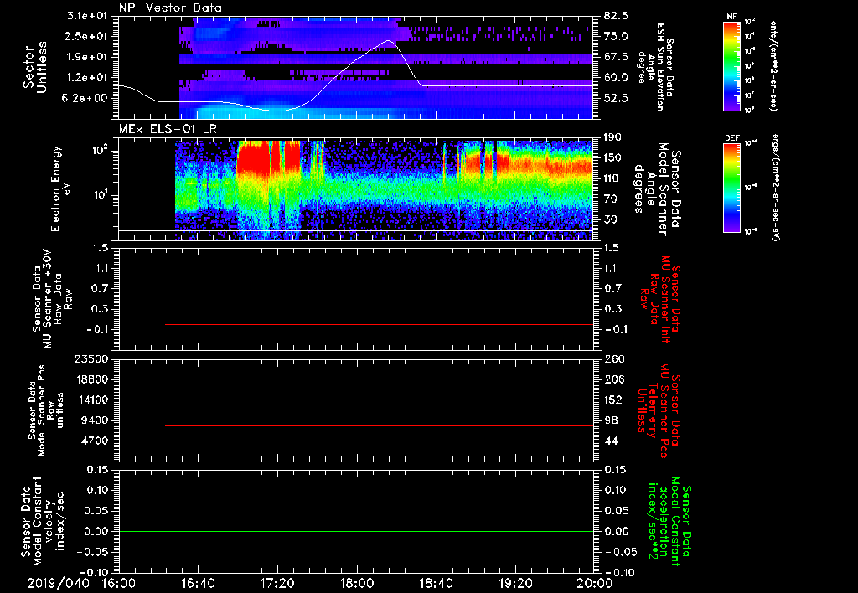This screenshot has height=593, width=858.
Task: Click the 18:00 time tick label
Action: [x=357, y=583]
